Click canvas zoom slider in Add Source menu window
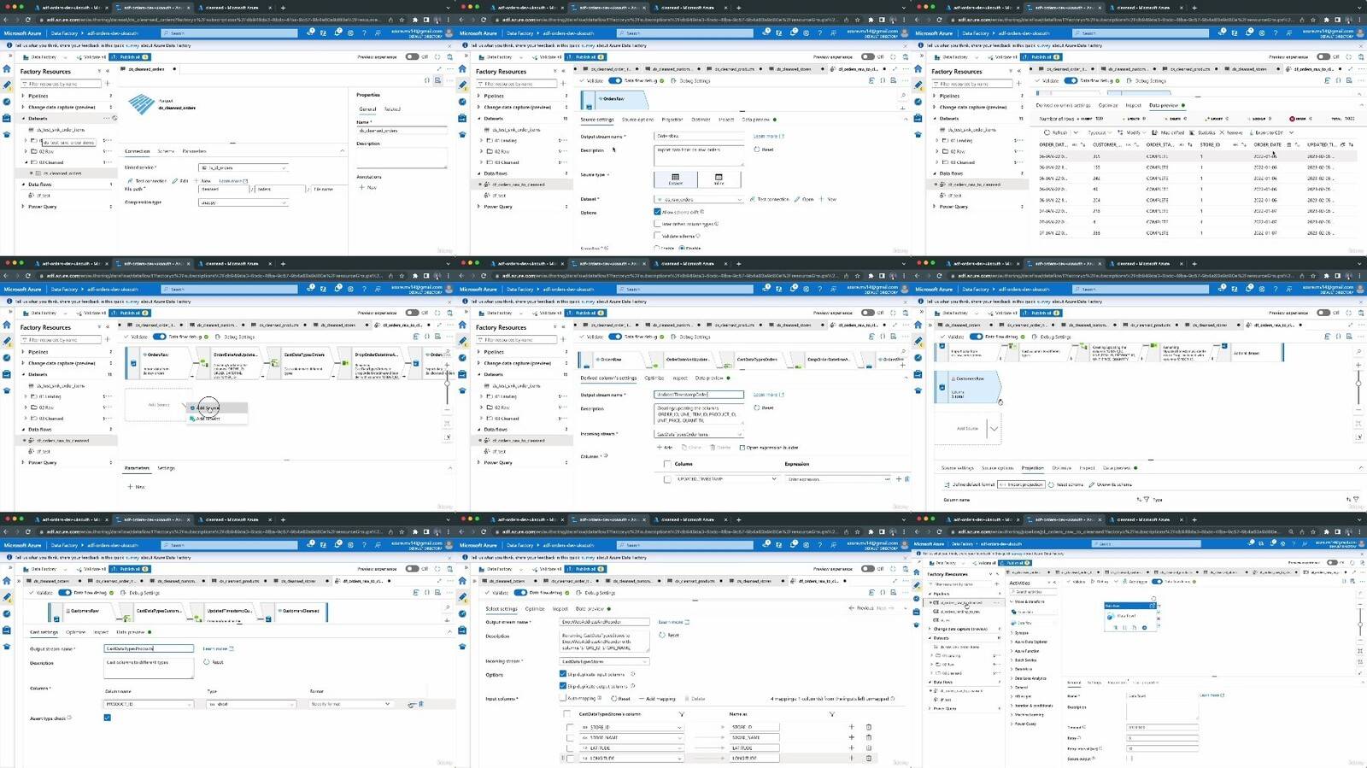The height and width of the screenshot is (768, 1367). click(447, 383)
